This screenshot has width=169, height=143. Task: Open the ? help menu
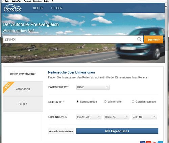click(x=52, y=1)
